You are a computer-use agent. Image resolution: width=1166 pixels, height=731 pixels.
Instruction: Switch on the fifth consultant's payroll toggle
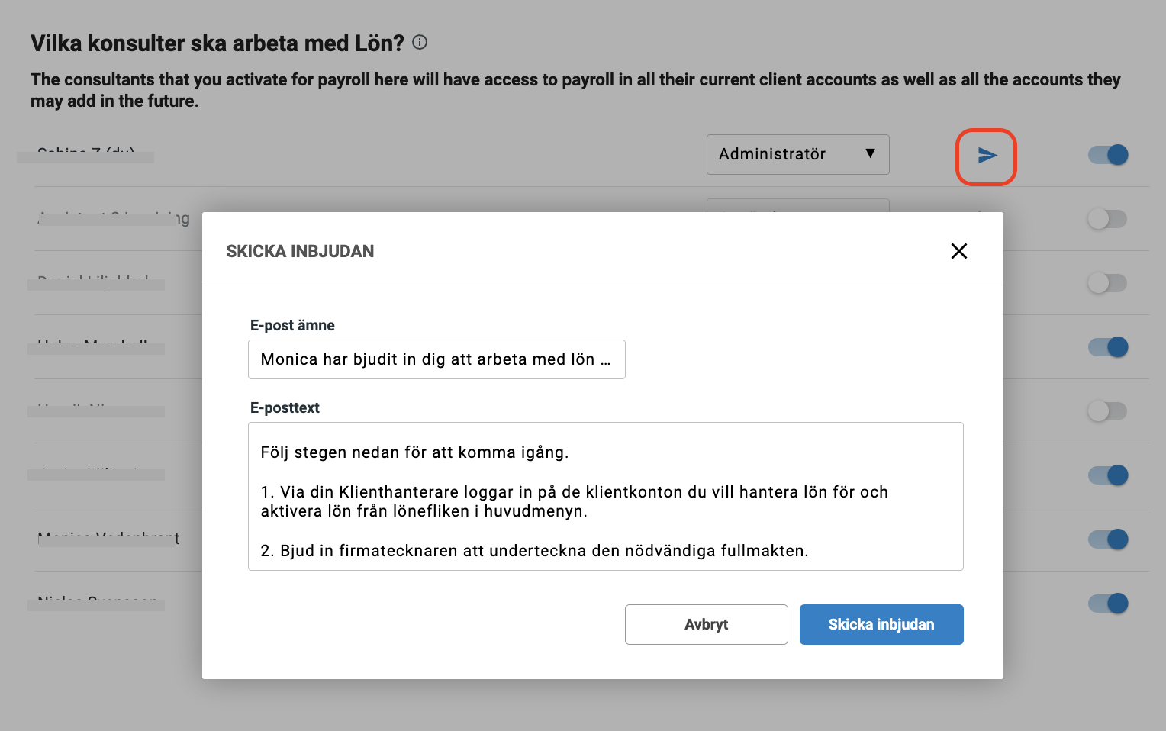[1108, 411]
